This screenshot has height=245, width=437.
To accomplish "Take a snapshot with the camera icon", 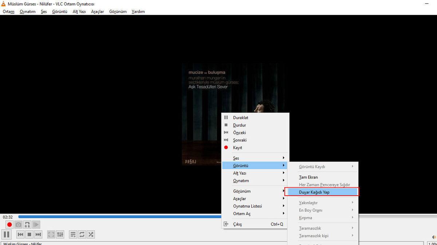I will (18, 224).
